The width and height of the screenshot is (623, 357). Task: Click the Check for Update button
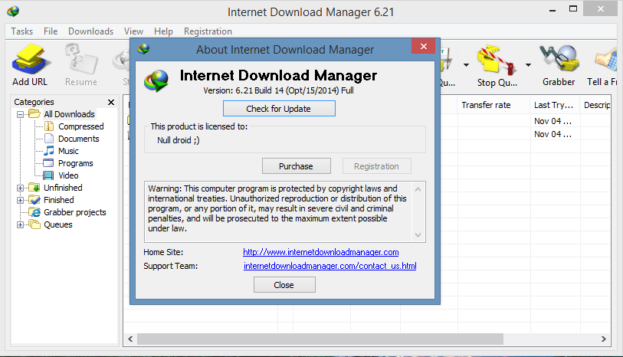click(279, 109)
